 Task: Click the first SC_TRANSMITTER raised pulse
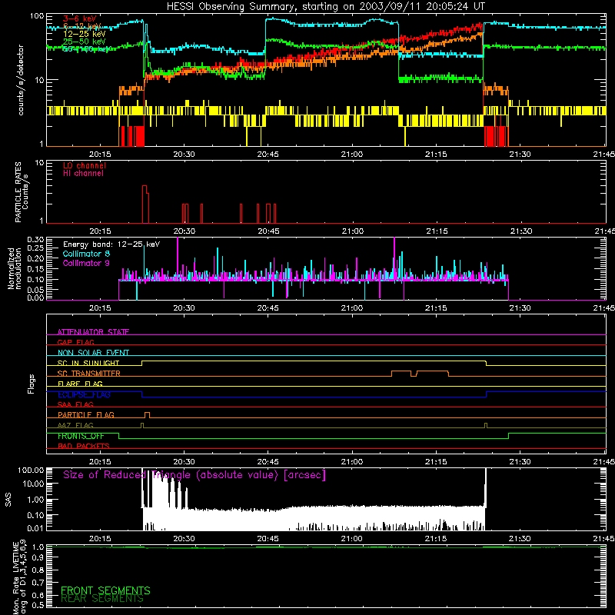point(401,373)
